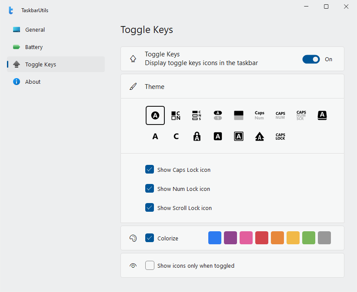Choose the 'Caps Num' text theme

point(260,115)
